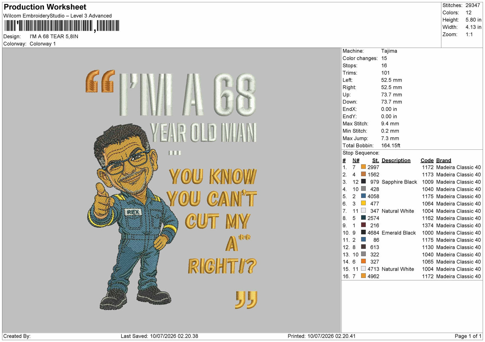Screen dimensions: 485x342
Task: Click the colors value '12' in header
Action: click(469, 13)
